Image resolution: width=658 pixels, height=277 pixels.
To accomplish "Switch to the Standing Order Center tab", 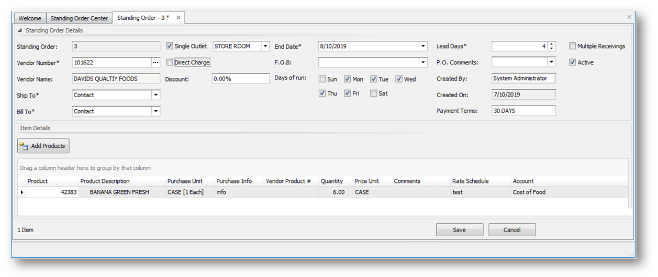I will tap(79, 18).
